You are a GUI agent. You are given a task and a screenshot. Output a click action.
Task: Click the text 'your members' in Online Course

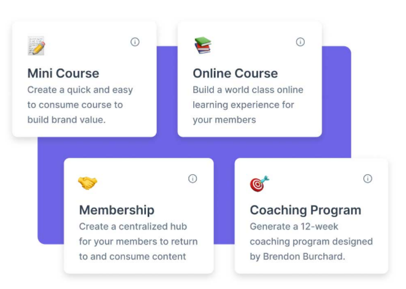point(224,119)
